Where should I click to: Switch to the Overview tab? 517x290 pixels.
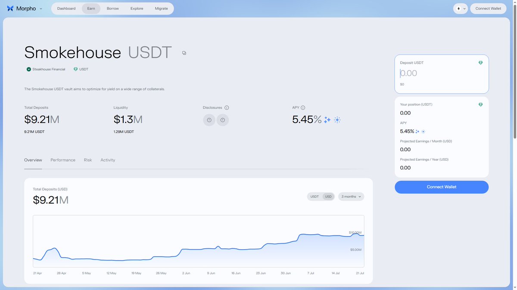point(33,160)
